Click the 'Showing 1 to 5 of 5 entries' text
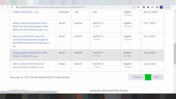The width and height of the screenshot is (176, 99). [x=40, y=77]
